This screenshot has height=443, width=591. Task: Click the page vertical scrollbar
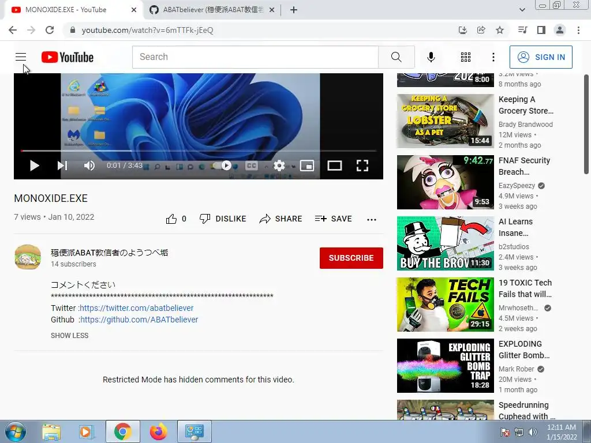click(x=586, y=125)
